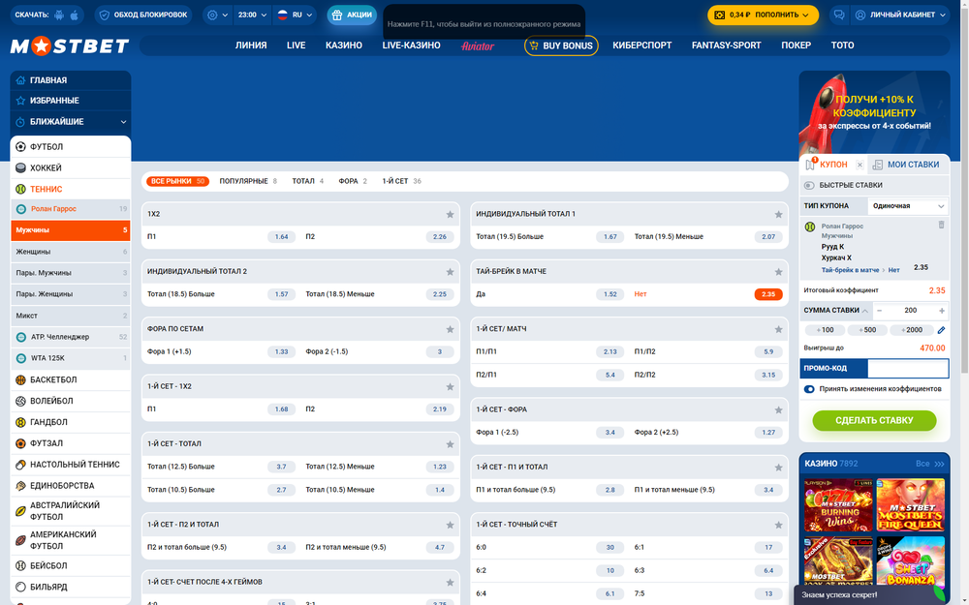Open the settings gear dropdown

218,15
